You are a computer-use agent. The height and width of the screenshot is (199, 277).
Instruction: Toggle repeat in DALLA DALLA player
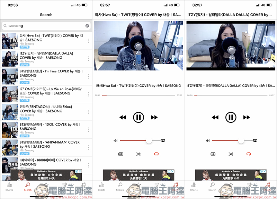[249, 154]
